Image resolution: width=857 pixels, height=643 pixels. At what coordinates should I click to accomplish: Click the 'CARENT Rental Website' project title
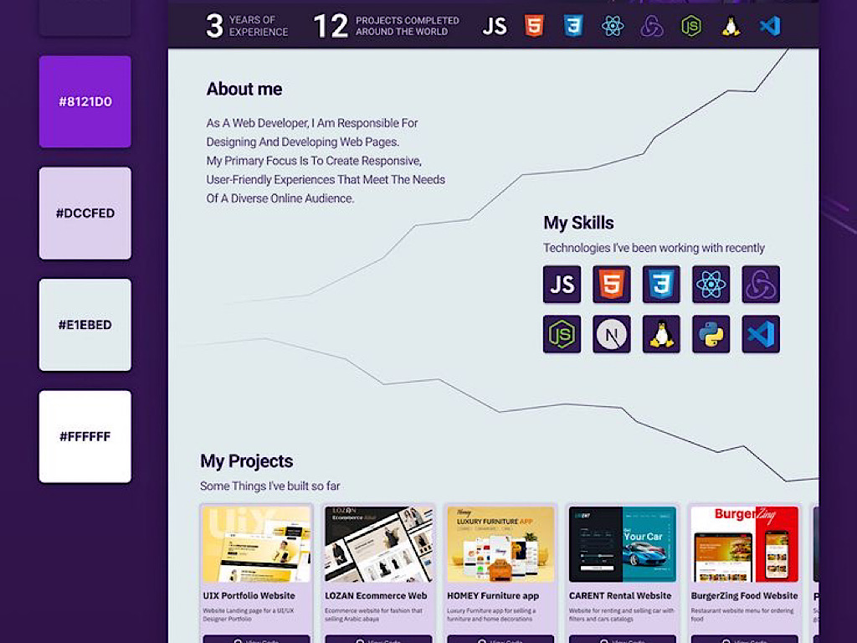point(620,595)
